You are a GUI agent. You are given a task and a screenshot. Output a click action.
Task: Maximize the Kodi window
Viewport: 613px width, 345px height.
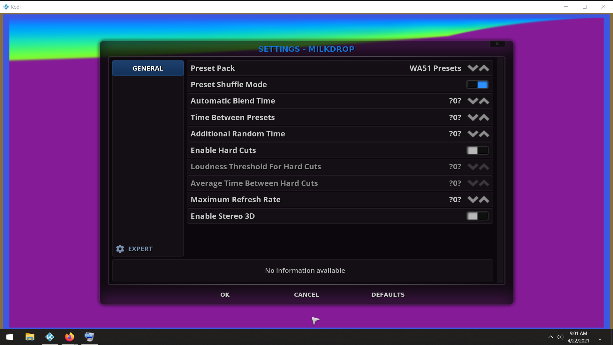[x=585, y=7]
